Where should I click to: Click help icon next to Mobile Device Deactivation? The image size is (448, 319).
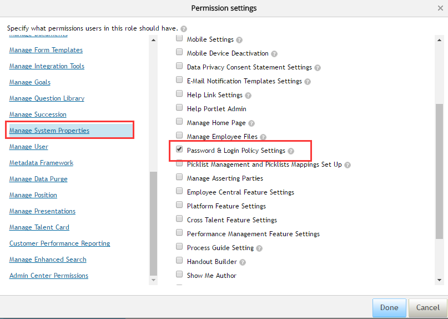[274, 54]
